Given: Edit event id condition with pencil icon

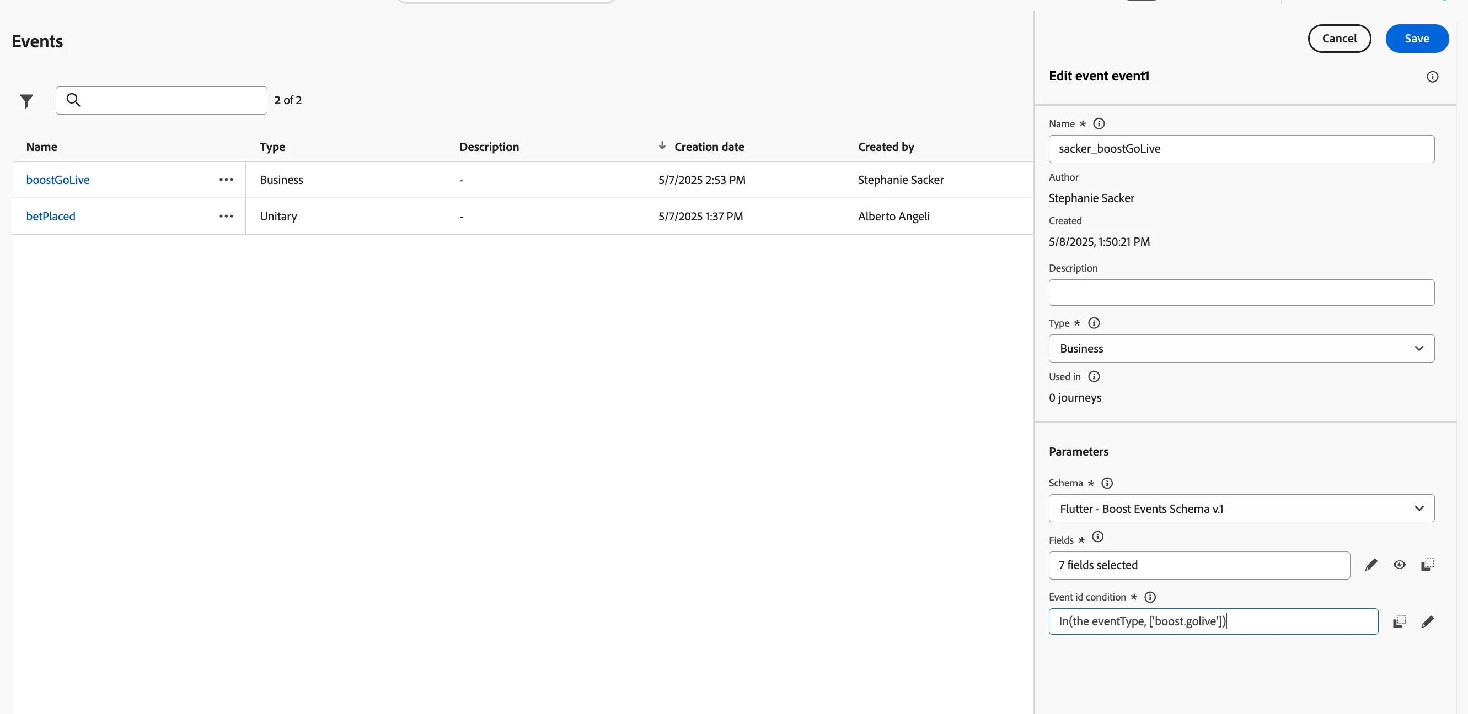Looking at the screenshot, I should (1427, 622).
